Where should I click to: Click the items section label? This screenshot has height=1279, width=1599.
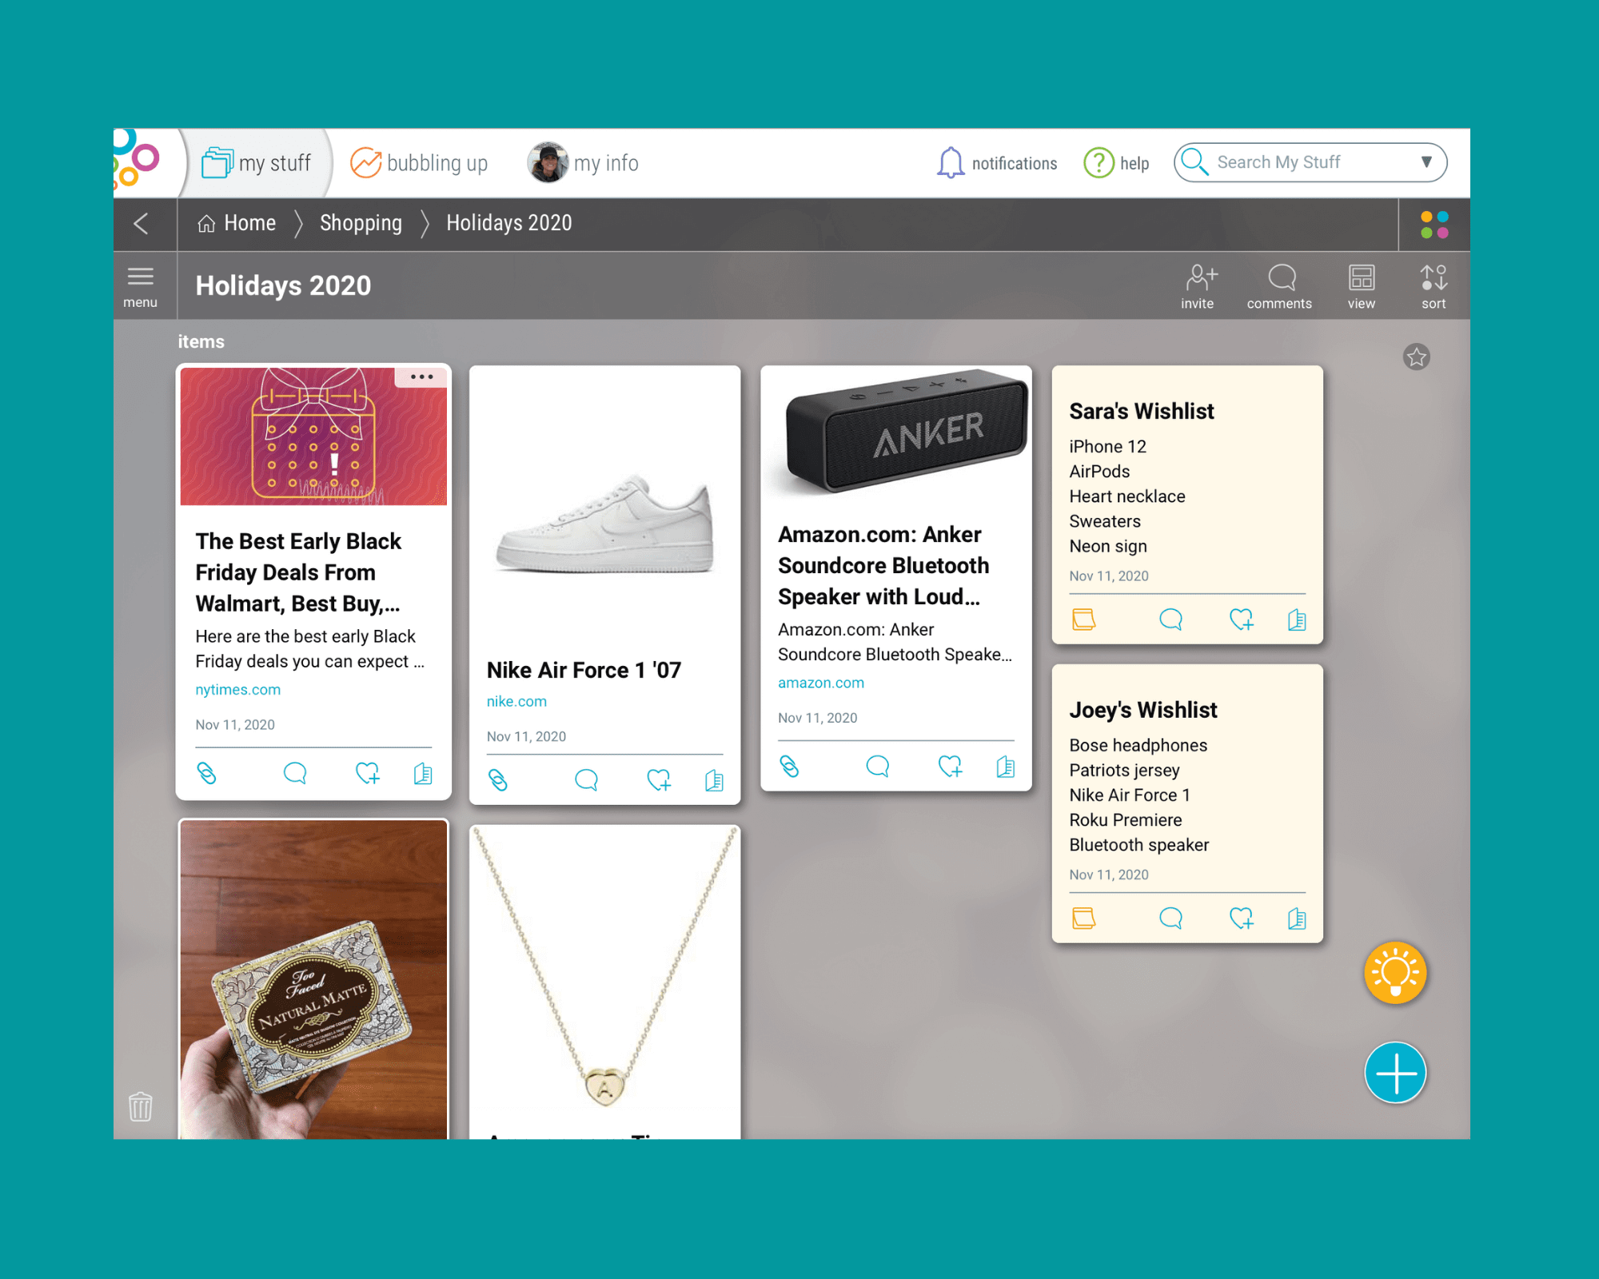point(201,342)
